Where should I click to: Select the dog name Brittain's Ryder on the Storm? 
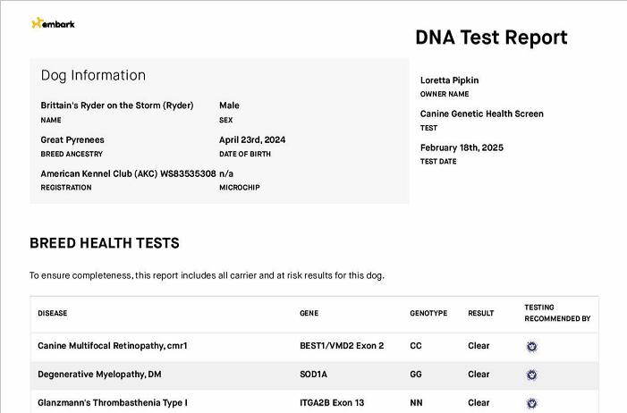pyautogui.click(x=117, y=105)
